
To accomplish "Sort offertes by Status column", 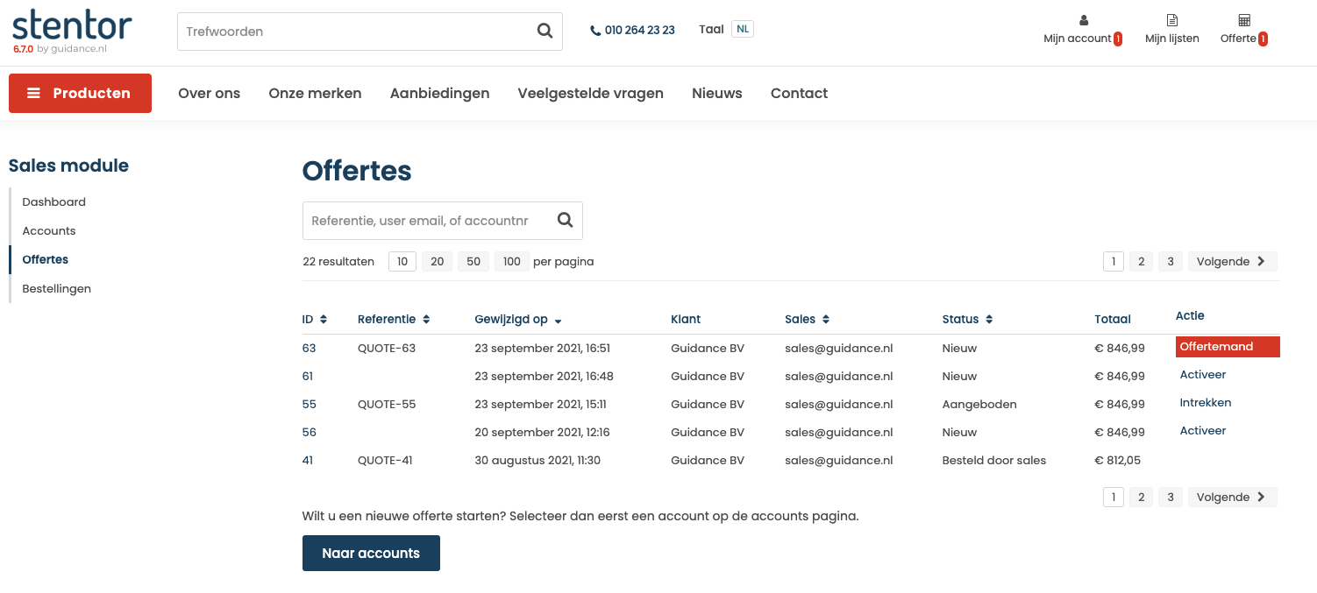I will pos(989,320).
